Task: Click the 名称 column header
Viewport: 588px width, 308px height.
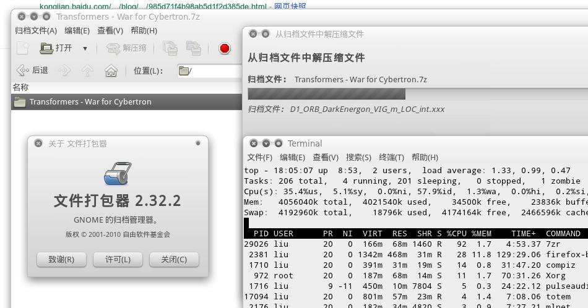Action: coord(20,87)
